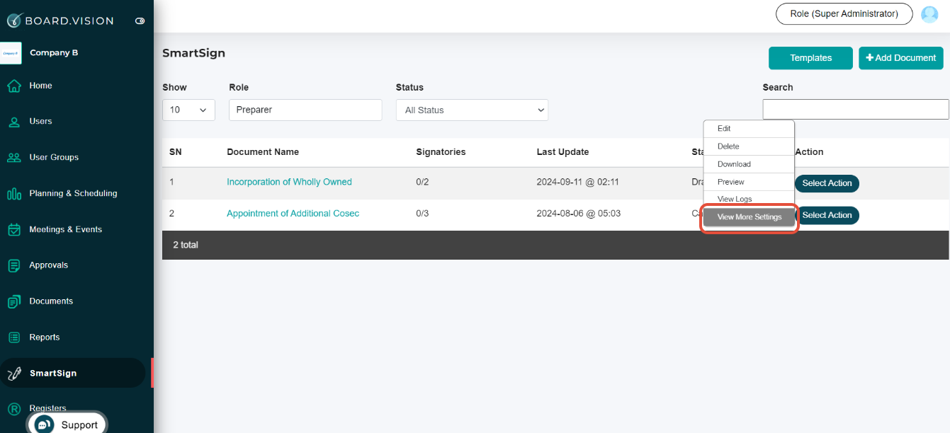This screenshot has width=950, height=433.
Task: Open the Support chat button
Action: (x=67, y=425)
